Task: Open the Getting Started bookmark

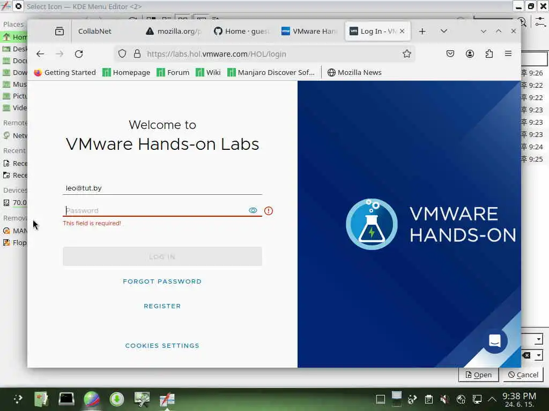Action: click(x=65, y=72)
